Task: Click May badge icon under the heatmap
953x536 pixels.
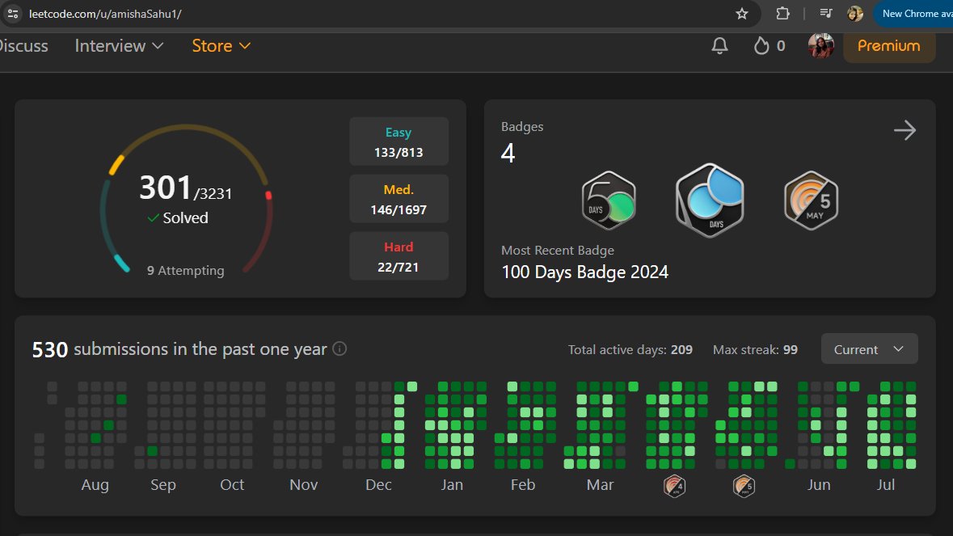Action: (x=744, y=486)
